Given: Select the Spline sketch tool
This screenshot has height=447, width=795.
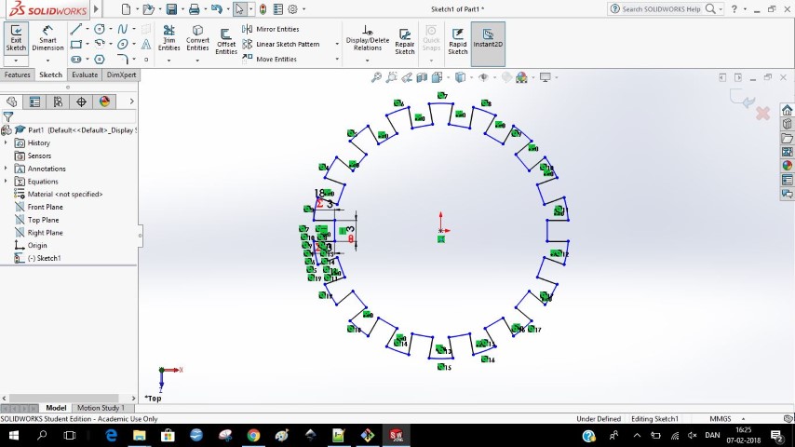Looking at the screenshot, I should pyautogui.click(x=122, y=29).
